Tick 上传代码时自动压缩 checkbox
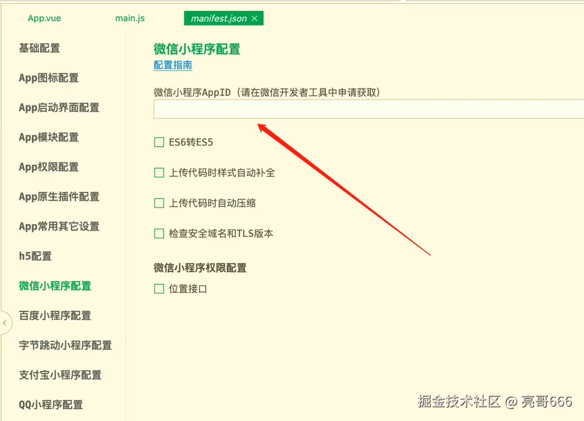Screen dimensions: 584x421 tap(159, 203)
